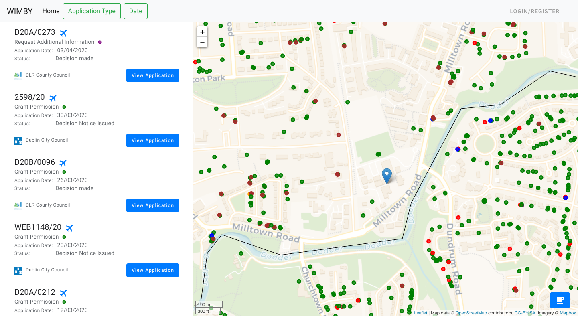Open the Date filter dropdown
The width and height of the screenshot is (578, 316).
point(136,11)
